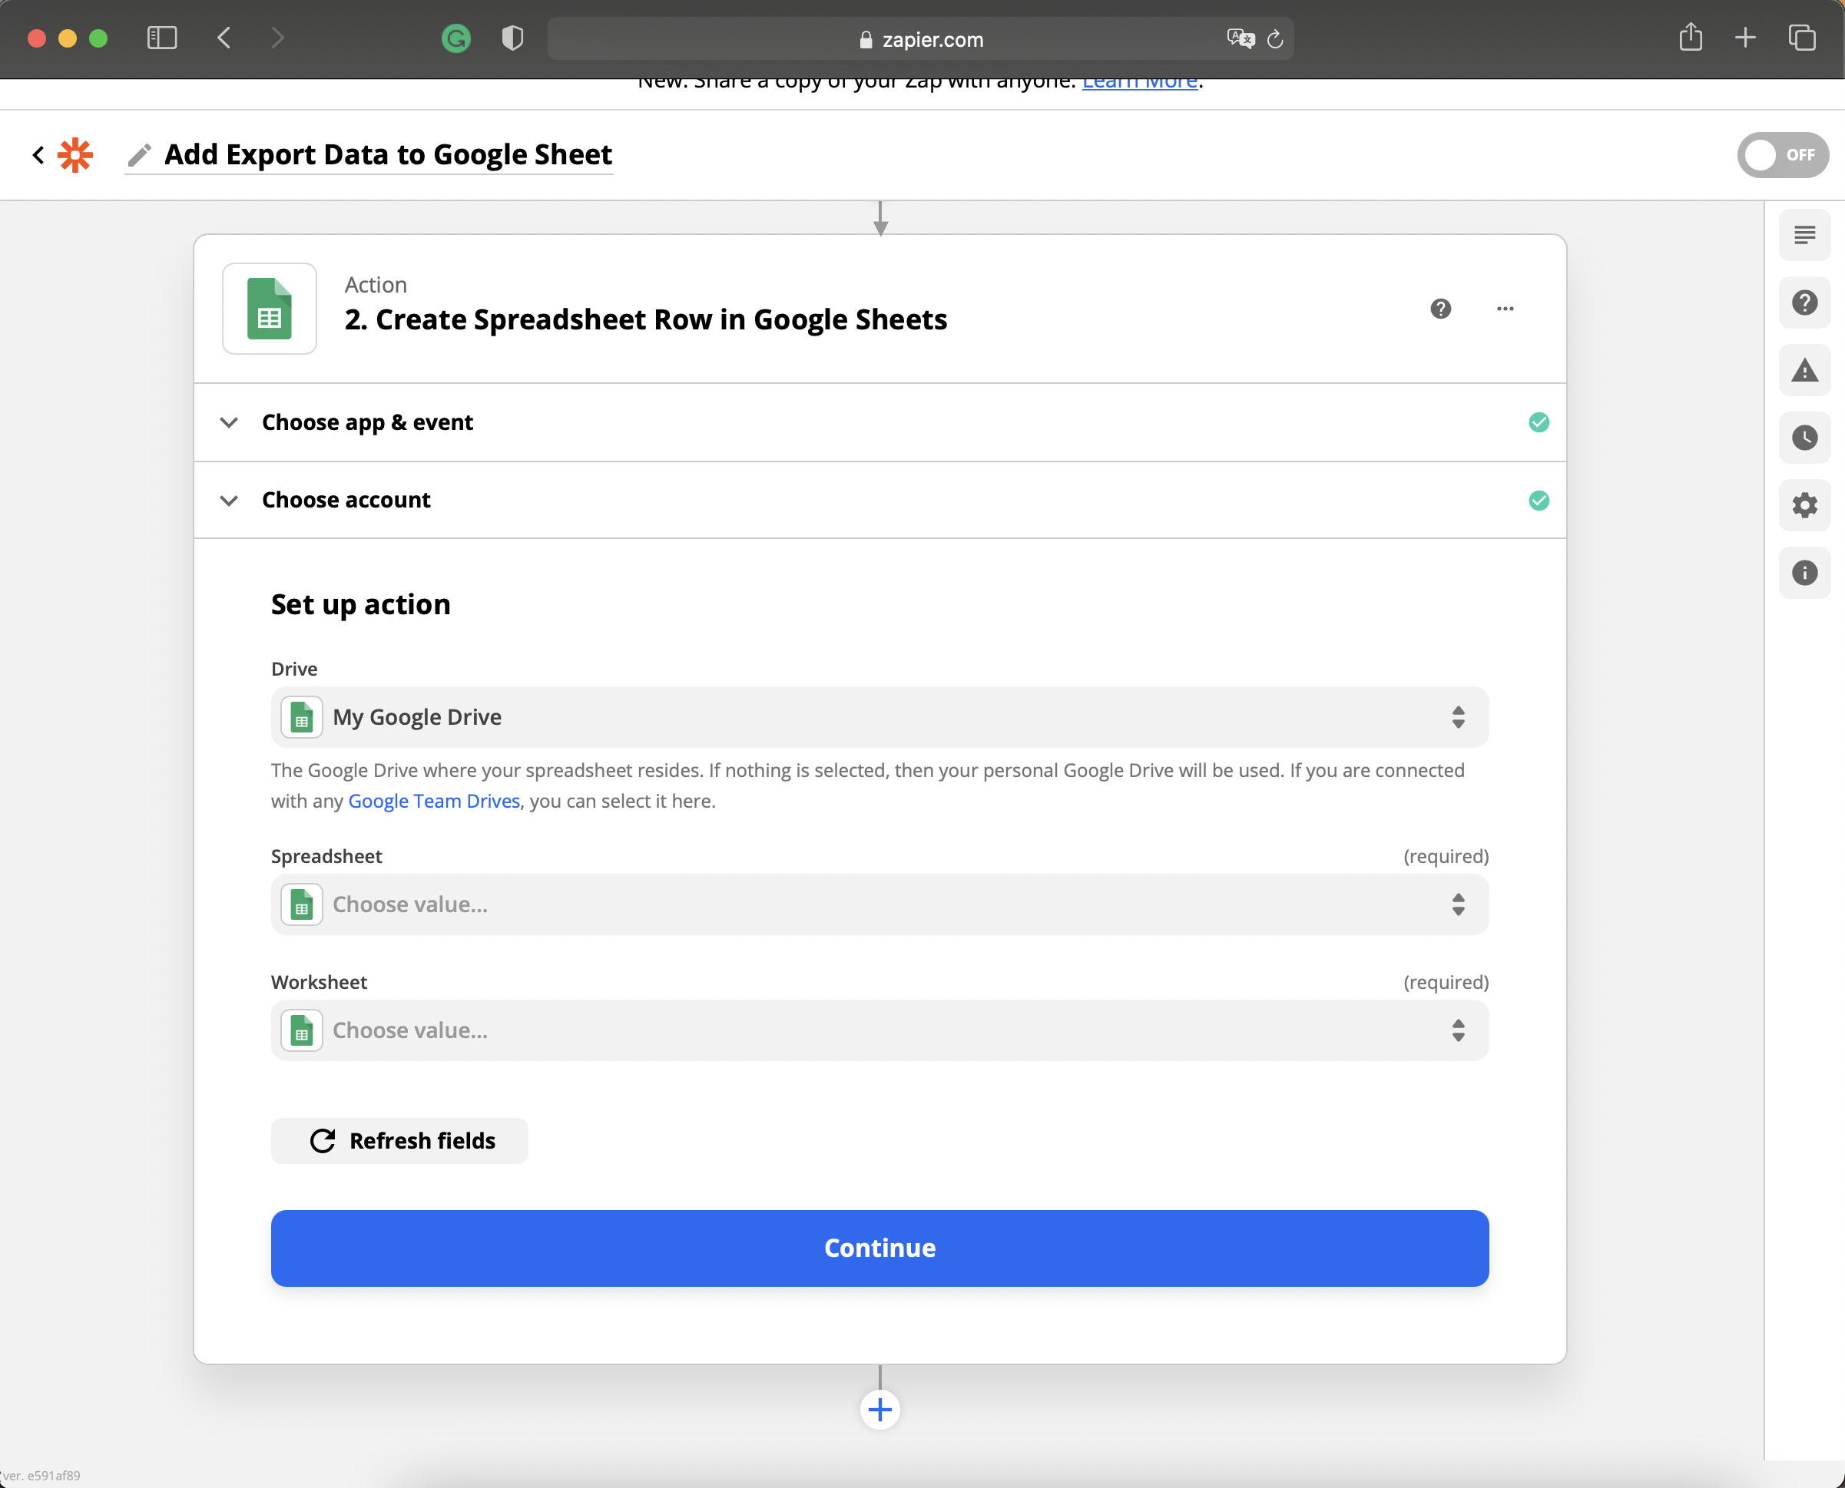This screenshot has height=1488, width=1845.
Task: Open the step three-dots options menu
Action: pyautogui.click(x=1505, y=309)
